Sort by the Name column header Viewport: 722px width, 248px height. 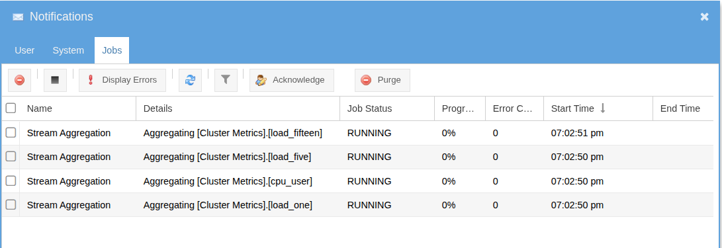coord(78,108)
